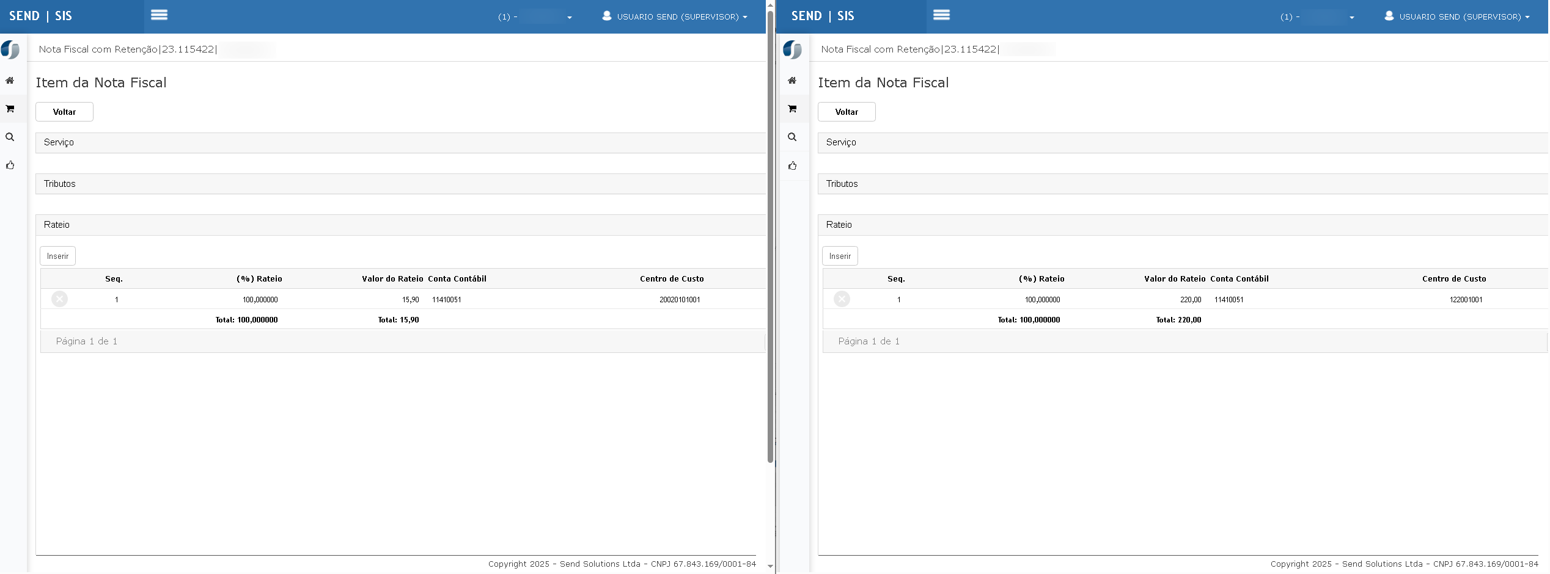Expand Tributos section in left window

[400, 184]
